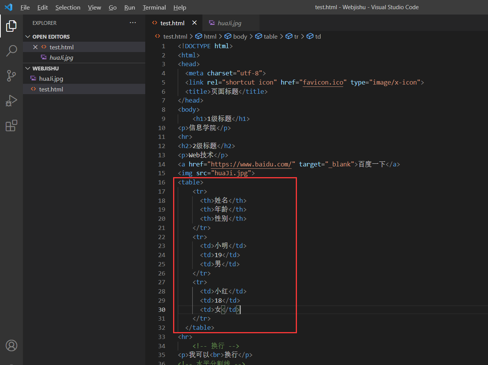Open the View menu
The height and width of the screenshot is (365, 488).
(x=94, y=7)
